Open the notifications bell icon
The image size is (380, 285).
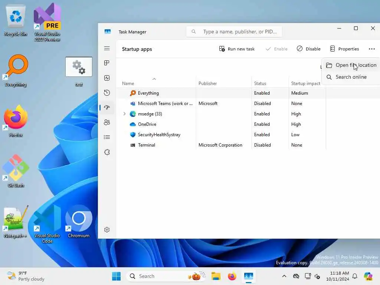[355, 276]
